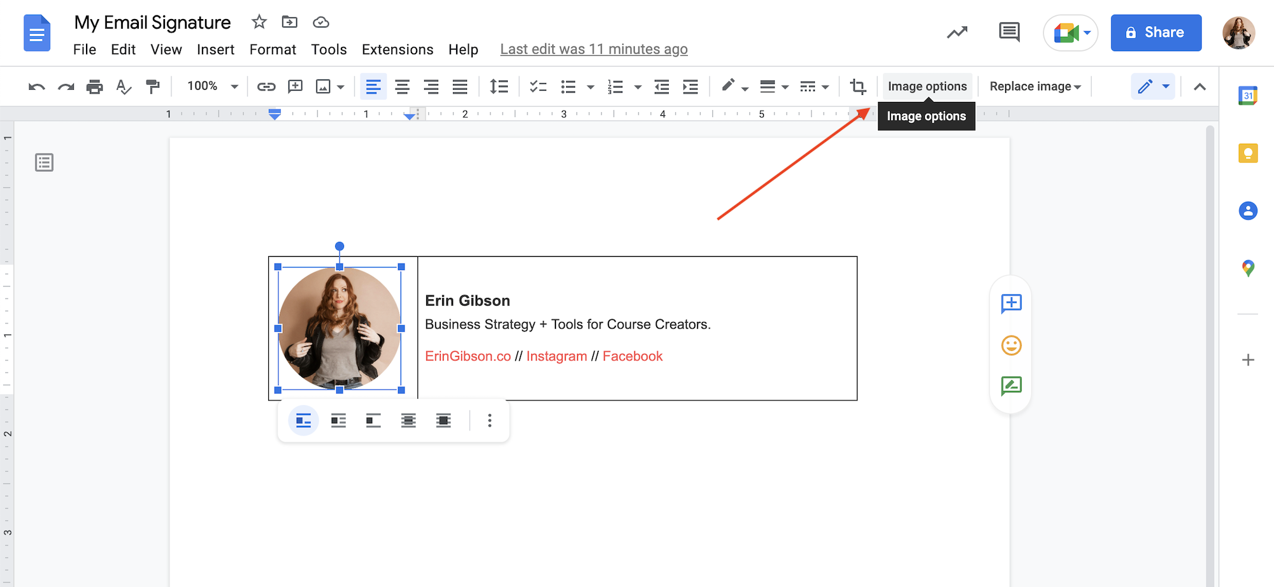This screenshot has width=1274, height=587.
Task: Open more image options three dots
Action: click(x=489, y=421)
